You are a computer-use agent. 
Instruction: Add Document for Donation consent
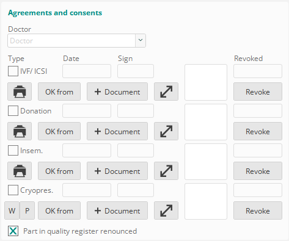[117, 131]
